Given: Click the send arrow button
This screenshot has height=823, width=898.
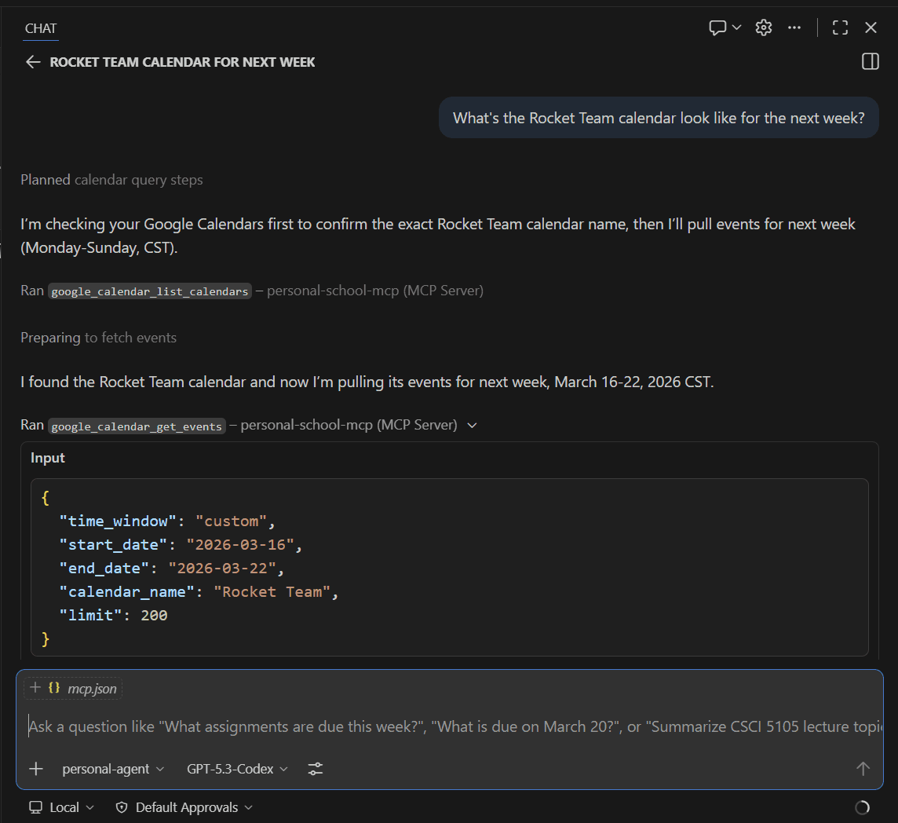Looking at the screenshot, I should click(863, 769).
